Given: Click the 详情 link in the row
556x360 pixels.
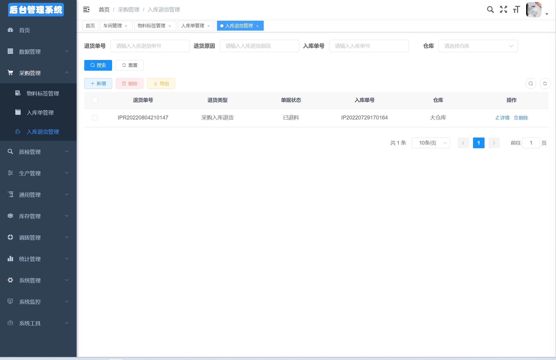Looking at the screenshot, I should point(502,118).
